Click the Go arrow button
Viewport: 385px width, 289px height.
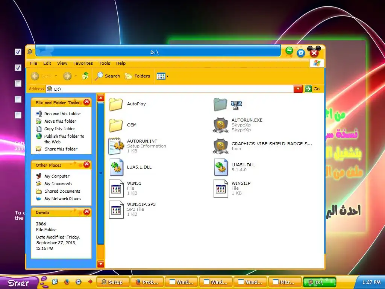click(x=308, y=89)
